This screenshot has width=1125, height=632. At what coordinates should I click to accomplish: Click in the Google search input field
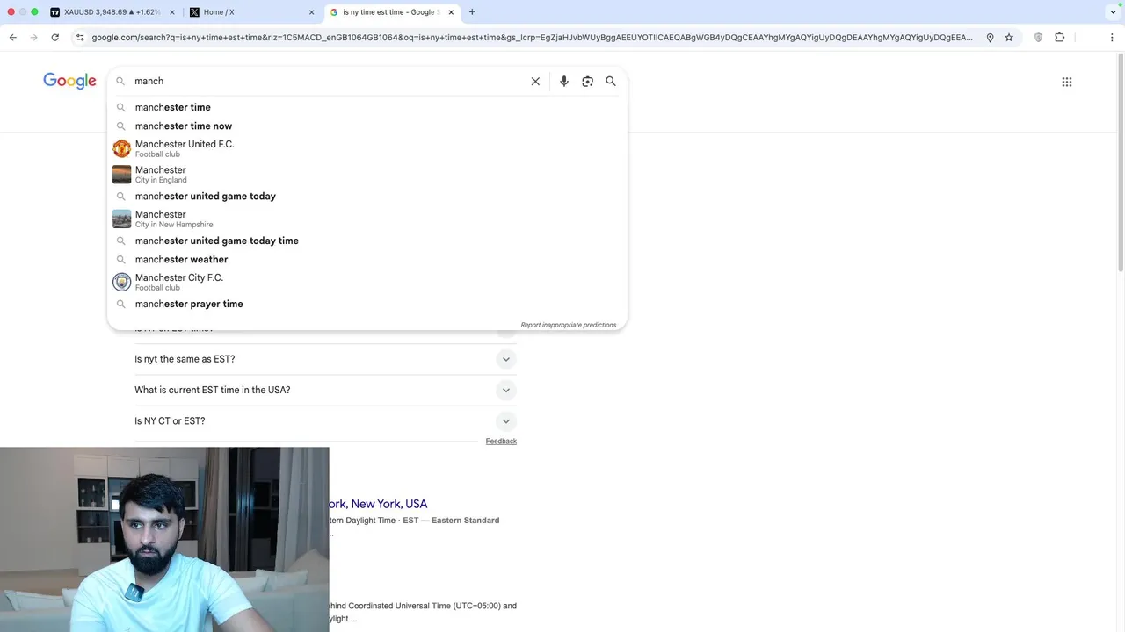click(x=325, y=81)
